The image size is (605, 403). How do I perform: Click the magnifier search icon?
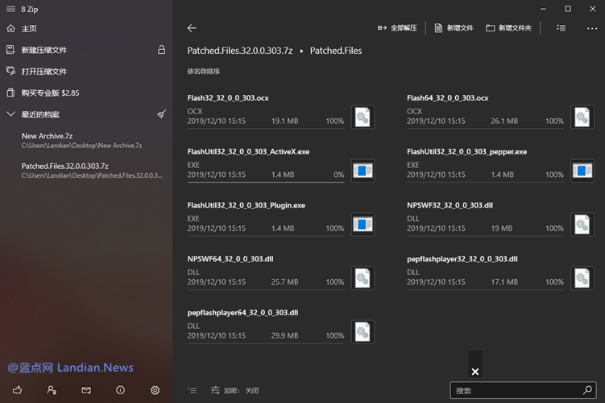tap(587, 390)
